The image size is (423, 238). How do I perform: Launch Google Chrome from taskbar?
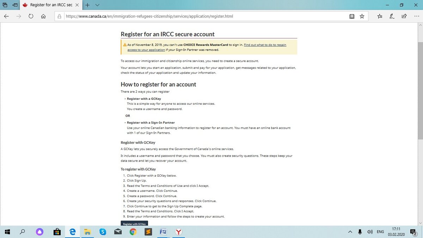click(133, 232)
